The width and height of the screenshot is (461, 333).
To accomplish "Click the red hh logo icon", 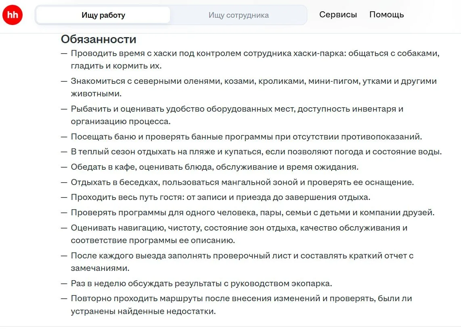I will pos(13,15).
